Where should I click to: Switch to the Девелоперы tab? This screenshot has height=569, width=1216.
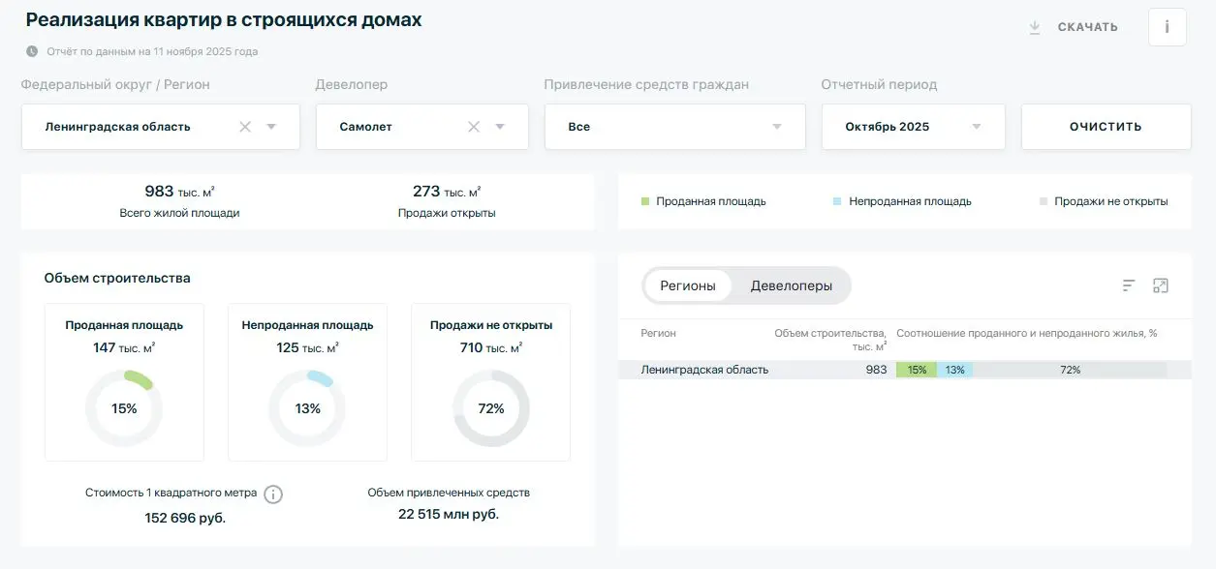pyautogui.click(x=791, y=285)
